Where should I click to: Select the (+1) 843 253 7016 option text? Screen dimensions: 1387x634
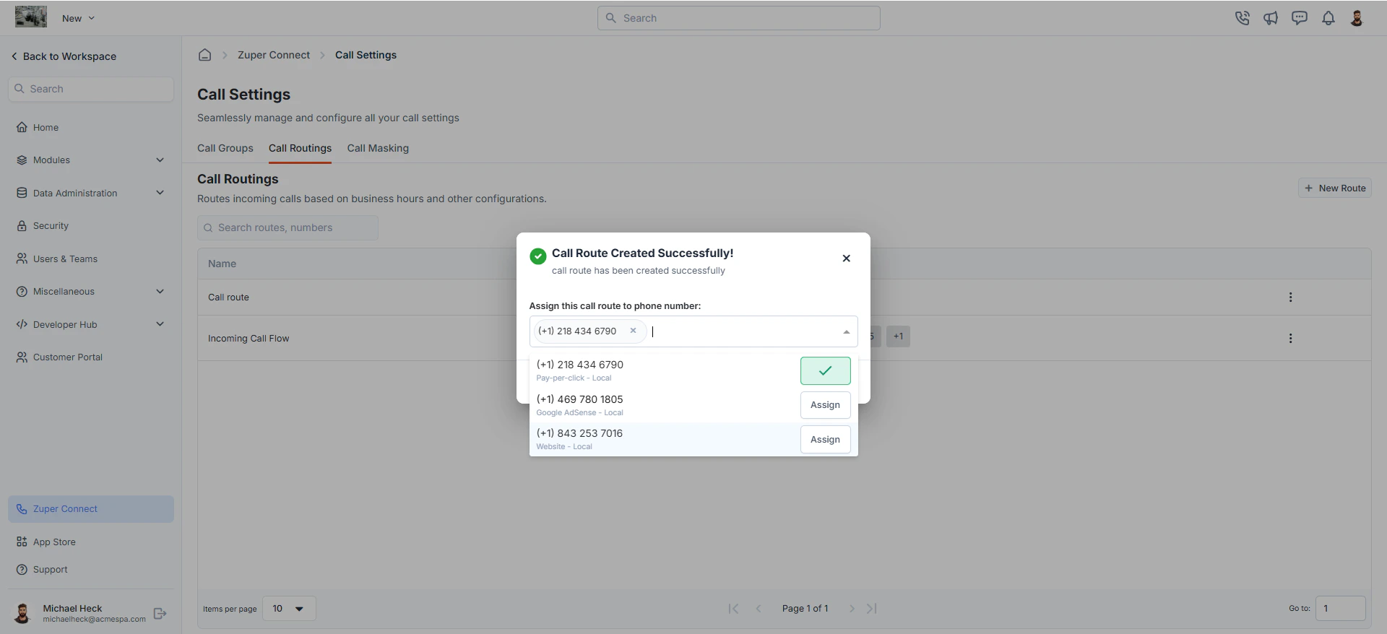[579, 433]
